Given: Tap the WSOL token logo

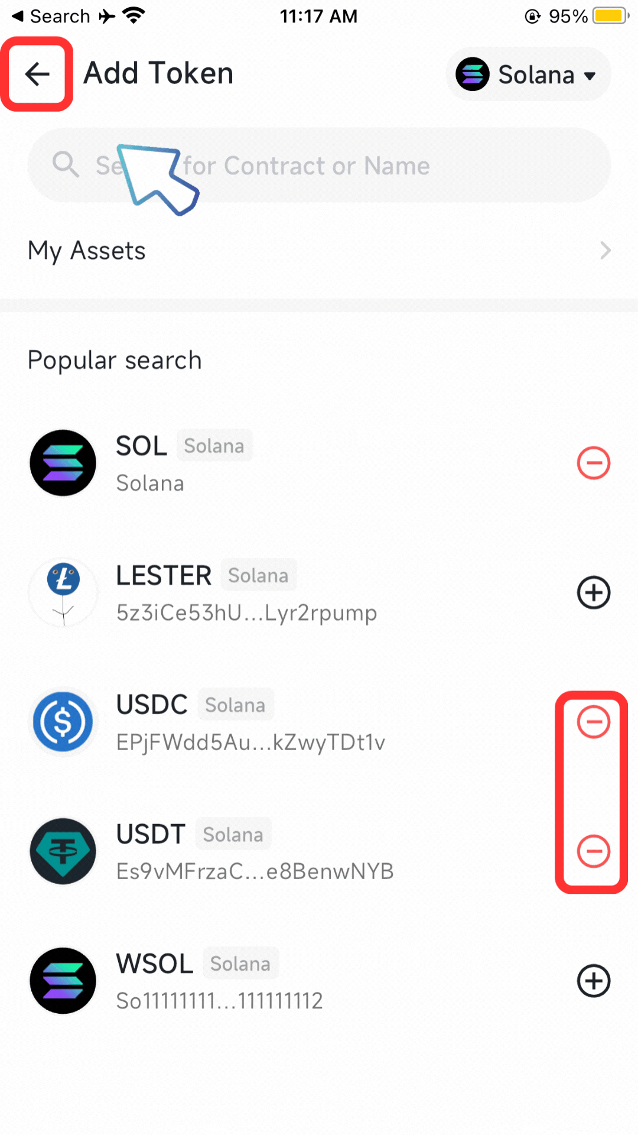Looking at the screenshot, I should pyautogui.click(x=63, y=981).
